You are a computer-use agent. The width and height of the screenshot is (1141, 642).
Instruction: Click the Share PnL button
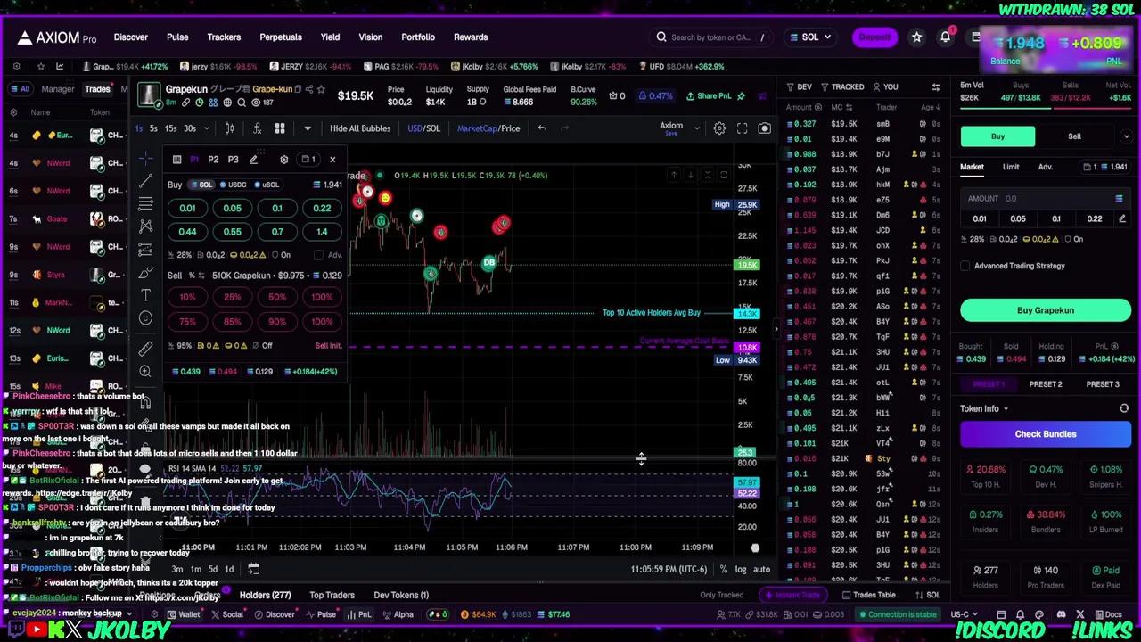(708, 96)
